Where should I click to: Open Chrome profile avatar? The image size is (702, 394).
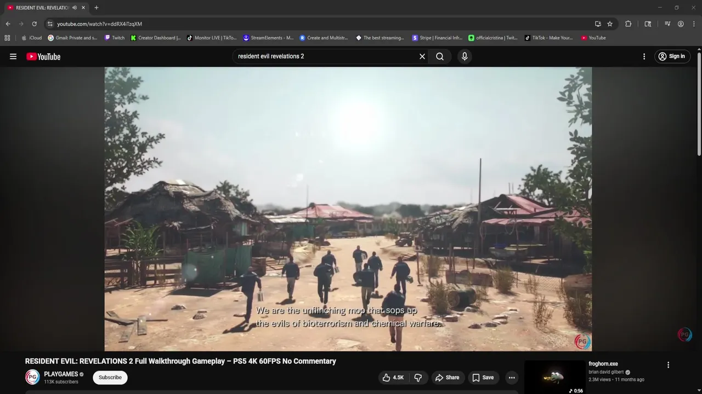tap(681, 24)
